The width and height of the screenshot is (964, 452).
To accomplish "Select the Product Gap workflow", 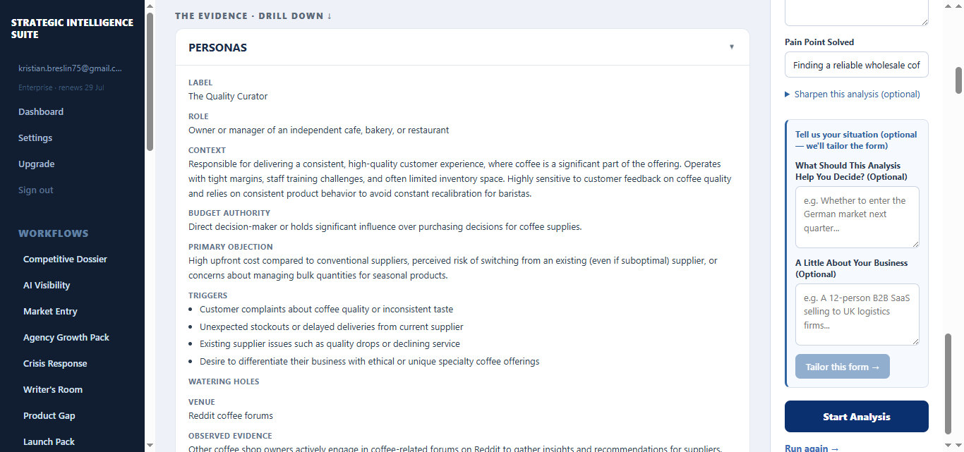I will point(49,415).
